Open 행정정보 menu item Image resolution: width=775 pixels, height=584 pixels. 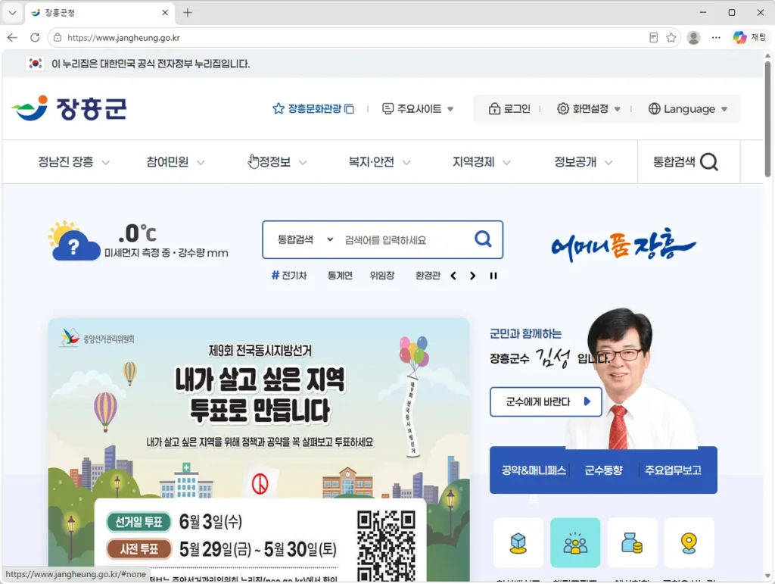coord(277,162)
